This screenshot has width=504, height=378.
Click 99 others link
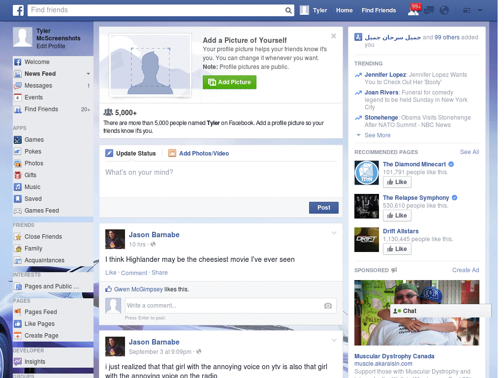coord(447,37)
